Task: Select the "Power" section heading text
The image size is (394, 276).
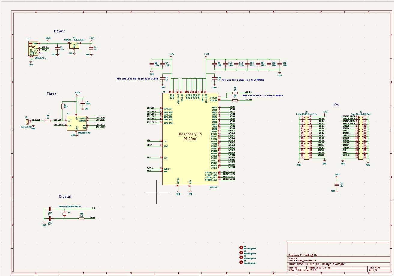Action: click(x=59, y=31)
